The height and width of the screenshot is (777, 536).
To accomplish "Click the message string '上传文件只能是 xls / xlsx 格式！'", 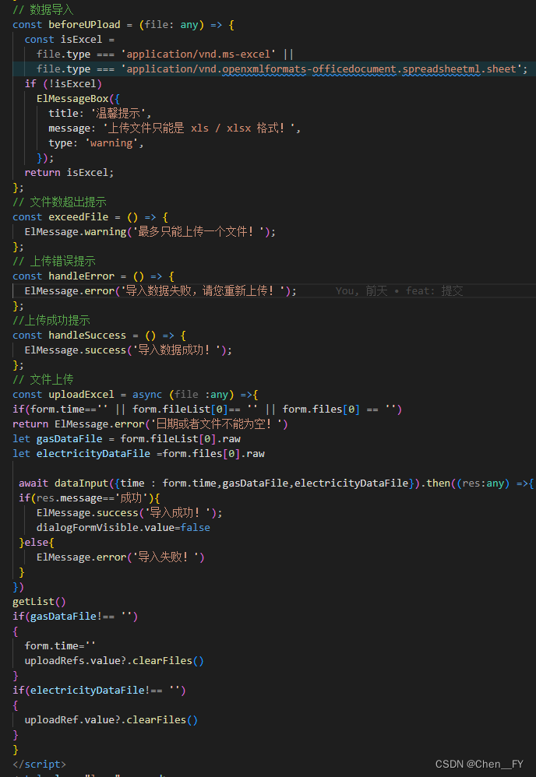I will (x=199, y=128).
